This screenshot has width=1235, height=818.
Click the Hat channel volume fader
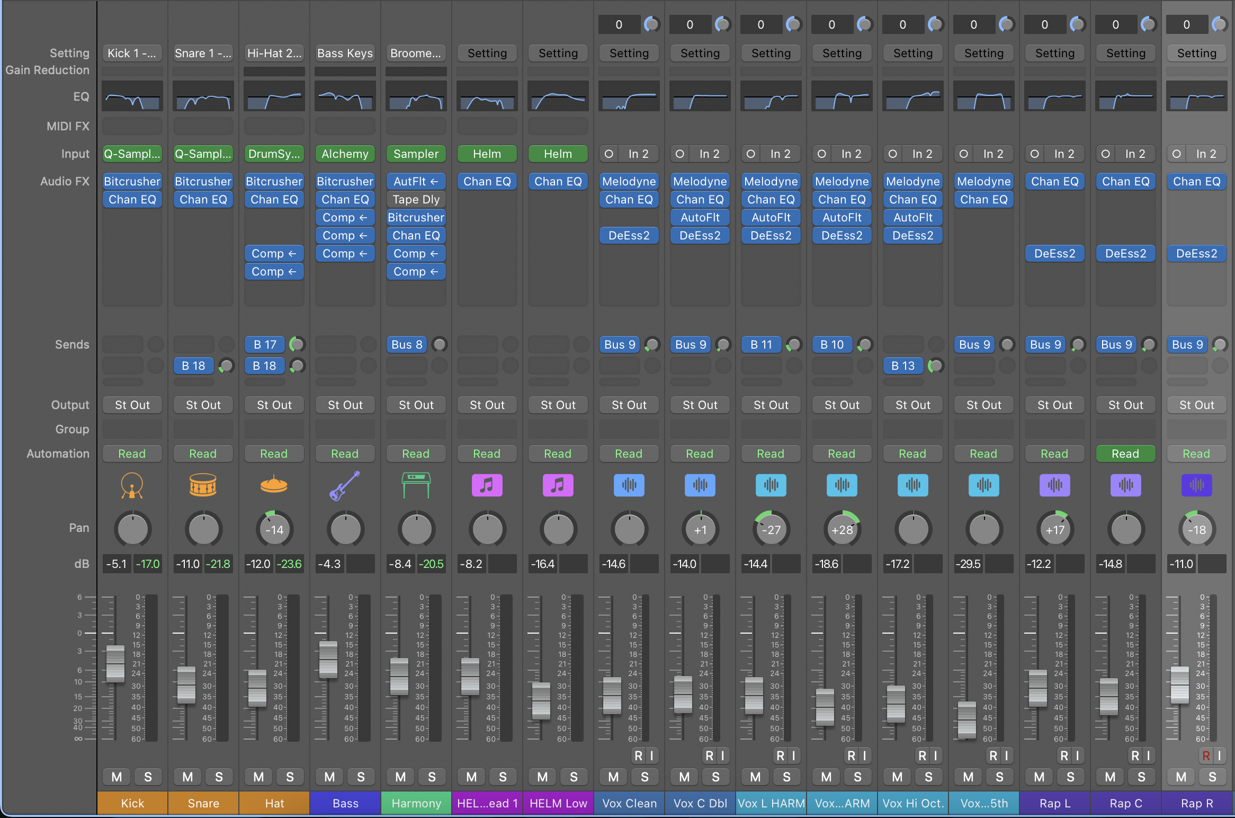[x=257, y=688]
